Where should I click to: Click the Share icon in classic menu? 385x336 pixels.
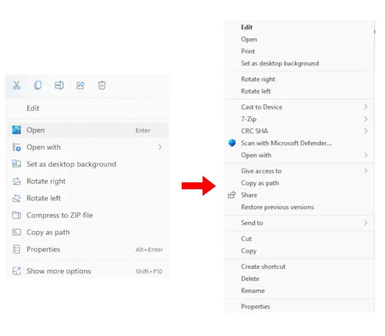232,195
